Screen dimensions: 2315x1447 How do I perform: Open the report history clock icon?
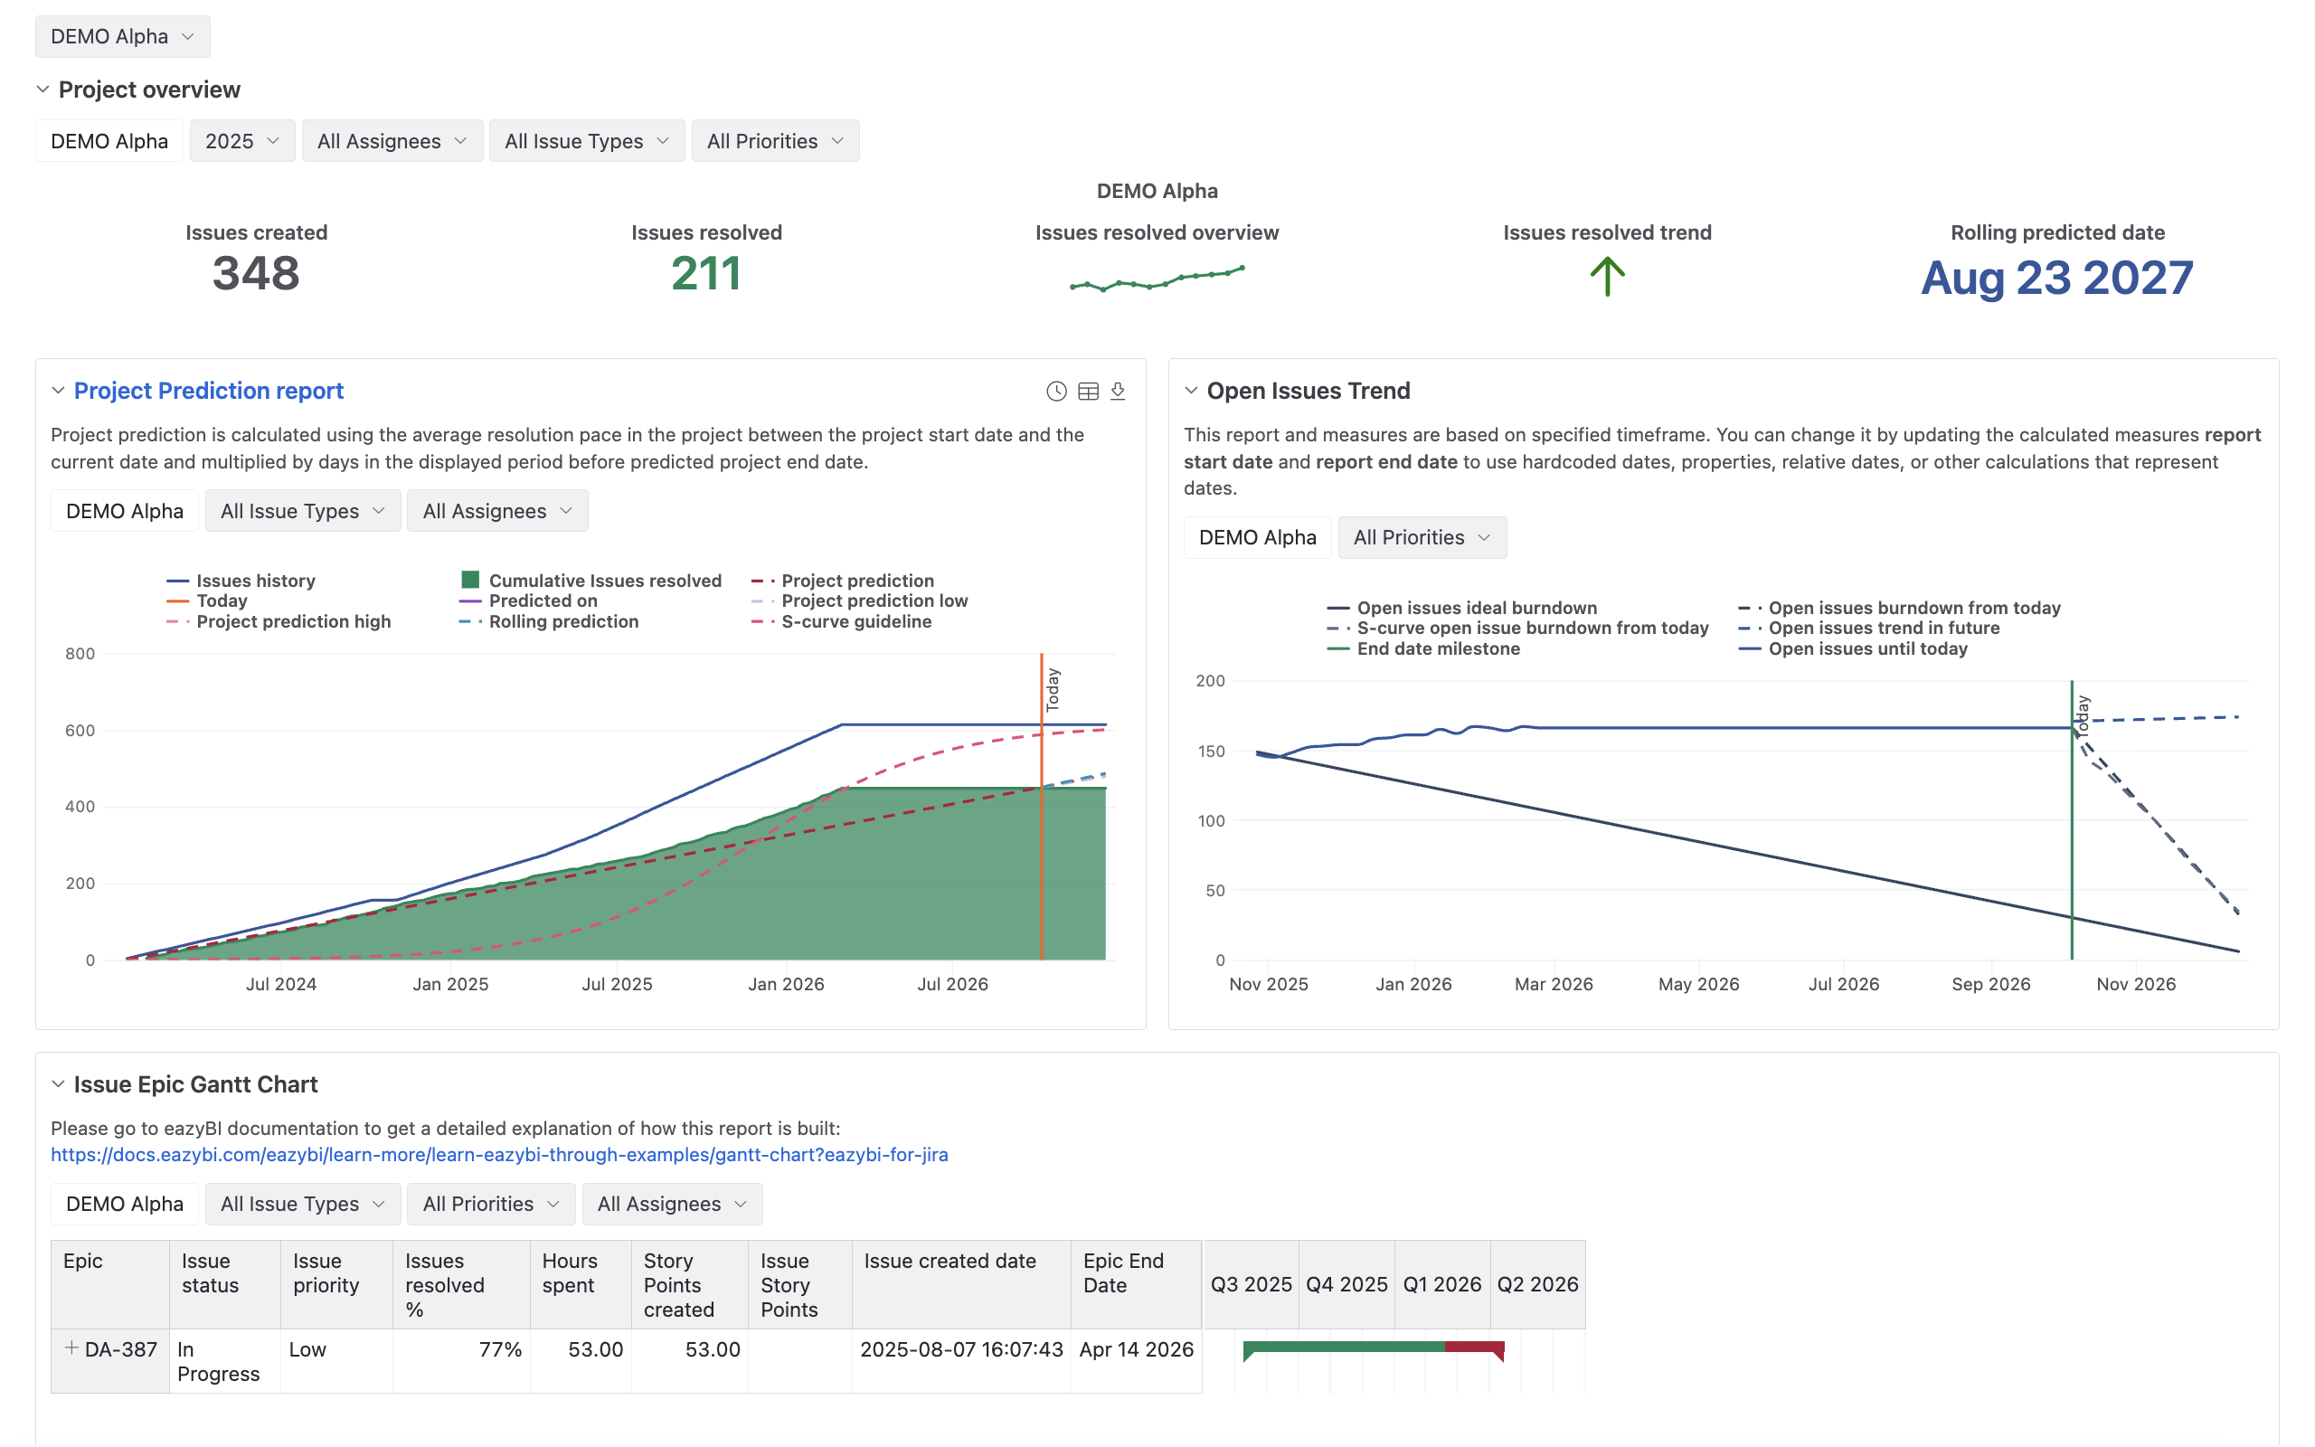(x=1056, y=391)
